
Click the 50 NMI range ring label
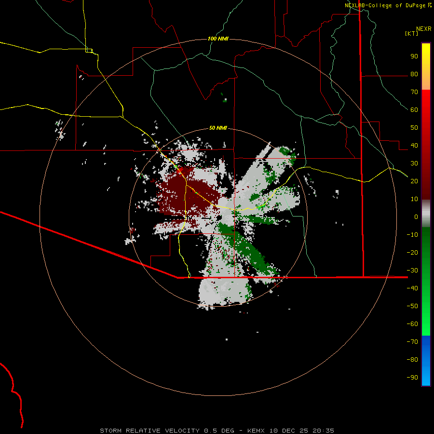218,128
